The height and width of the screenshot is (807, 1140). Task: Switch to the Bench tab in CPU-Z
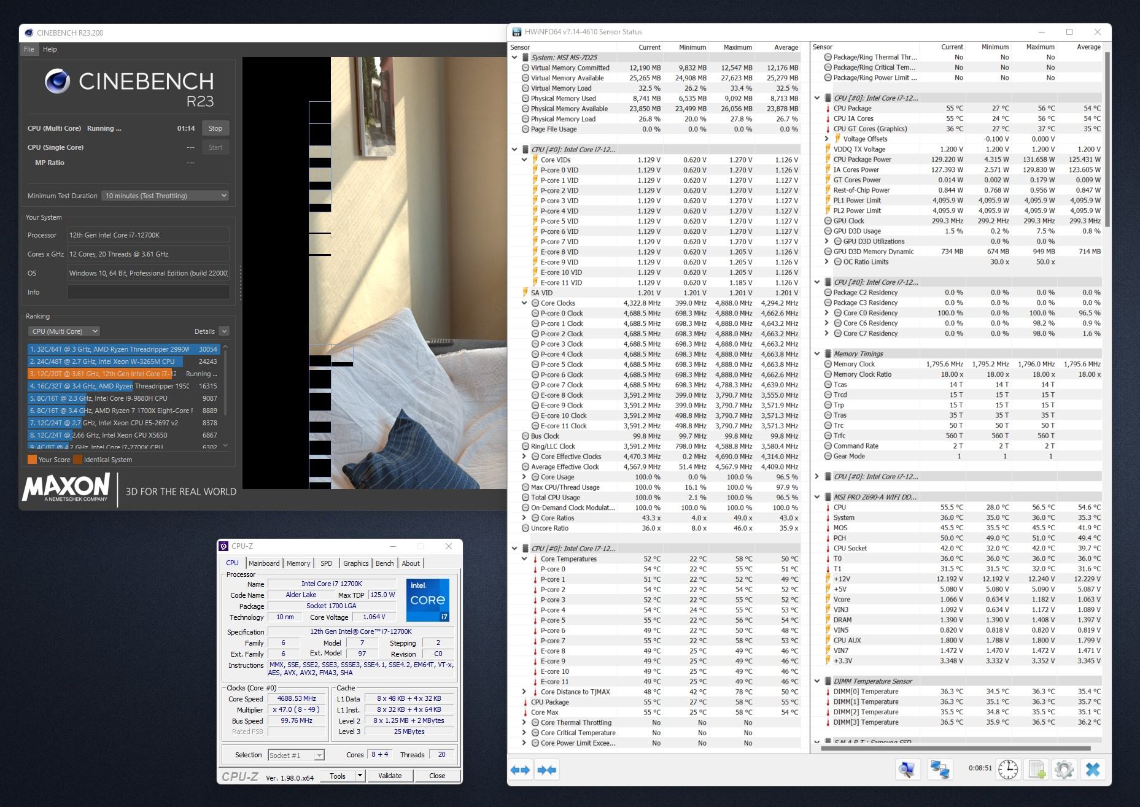tap(385, 563)
